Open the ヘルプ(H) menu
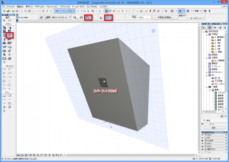The image size is (229, 162). coord(103,7)
